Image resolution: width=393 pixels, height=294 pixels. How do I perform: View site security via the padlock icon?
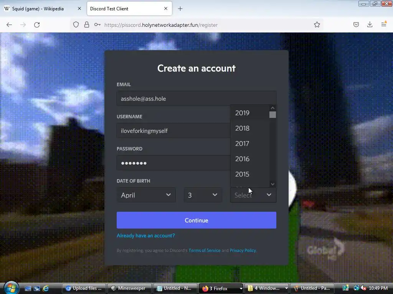(87, 25)
